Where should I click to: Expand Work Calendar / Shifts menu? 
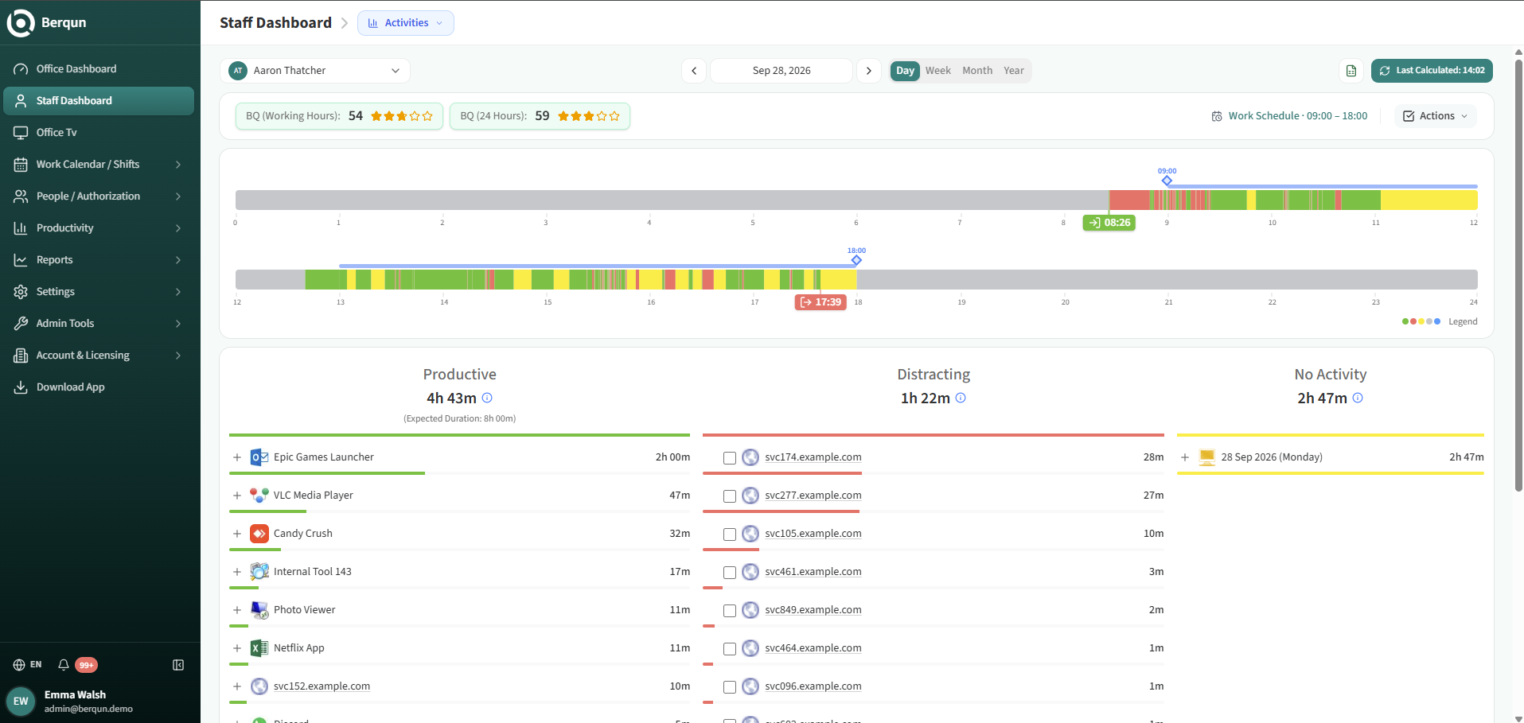(99, 165)
